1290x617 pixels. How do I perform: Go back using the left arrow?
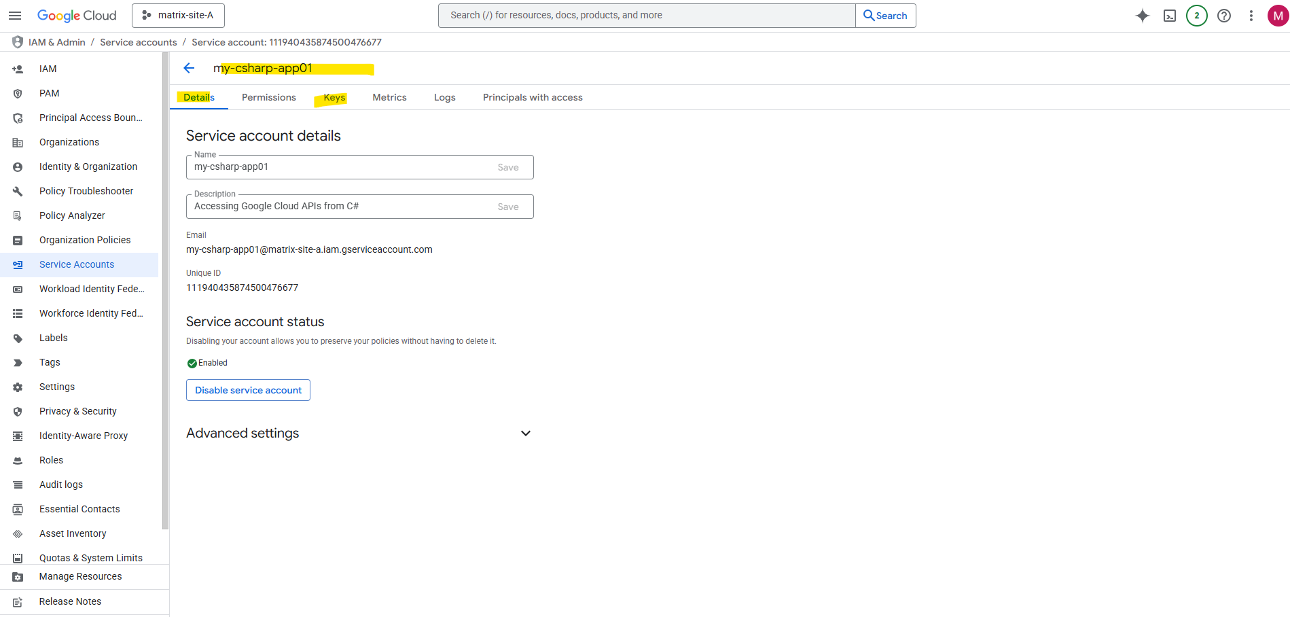pos(189,68)
